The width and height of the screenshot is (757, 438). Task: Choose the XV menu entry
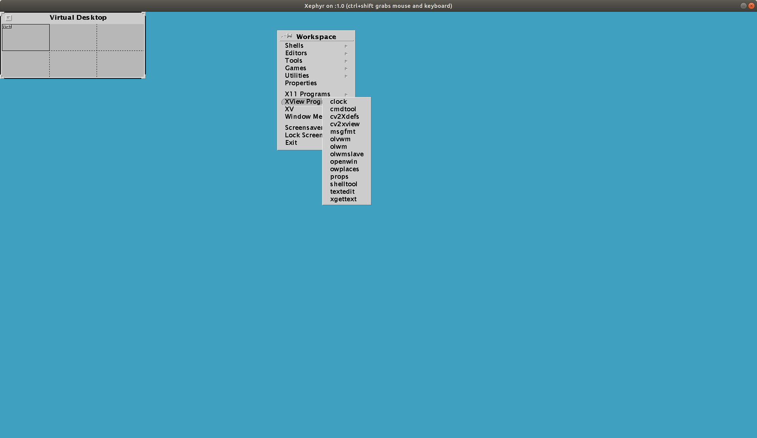[x=289, y=109]
